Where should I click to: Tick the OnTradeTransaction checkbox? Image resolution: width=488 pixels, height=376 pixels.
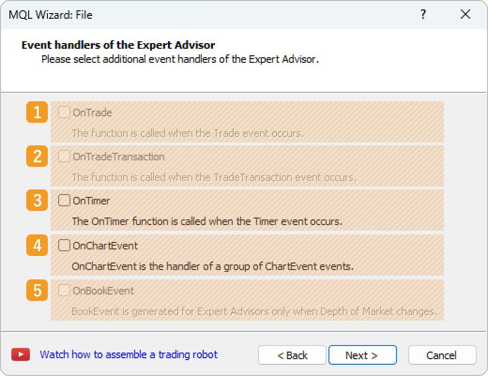(x=64, y=157)
